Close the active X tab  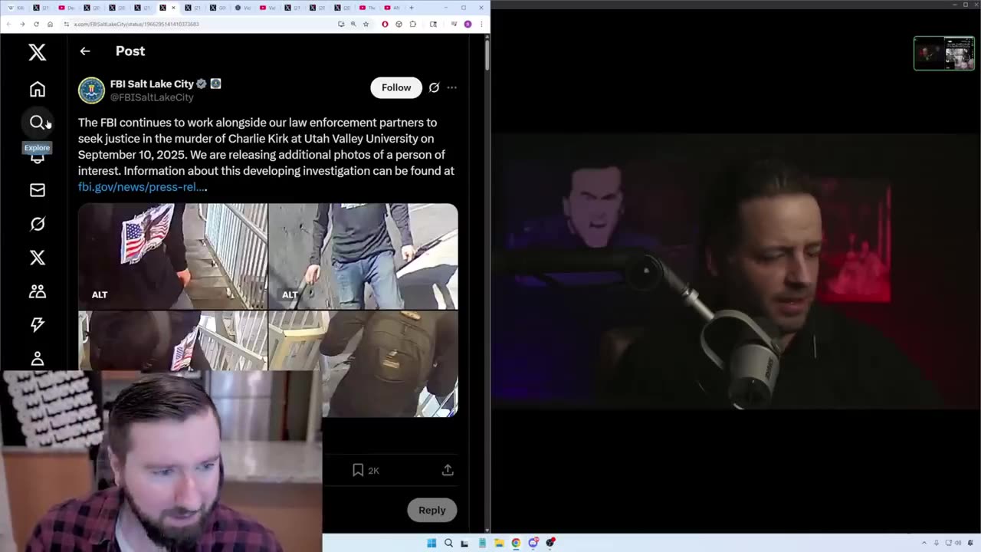174,8
